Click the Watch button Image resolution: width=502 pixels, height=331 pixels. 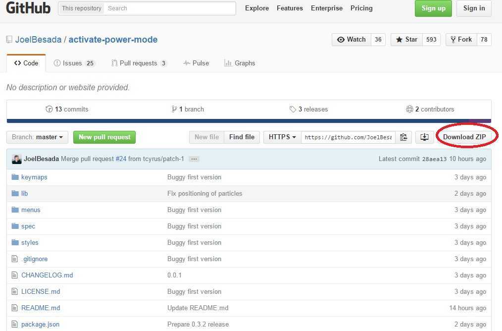[x=351, y=40]
